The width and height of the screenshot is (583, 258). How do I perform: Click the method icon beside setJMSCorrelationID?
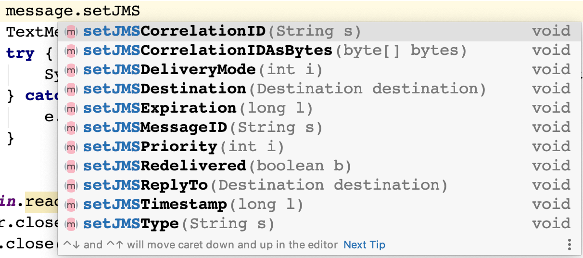(71, 31)
